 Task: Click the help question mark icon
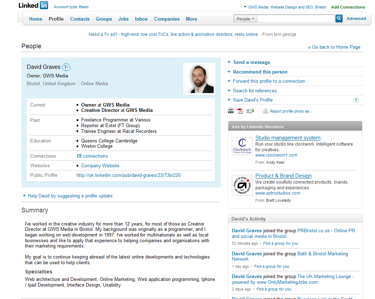[x=356, y=100]
